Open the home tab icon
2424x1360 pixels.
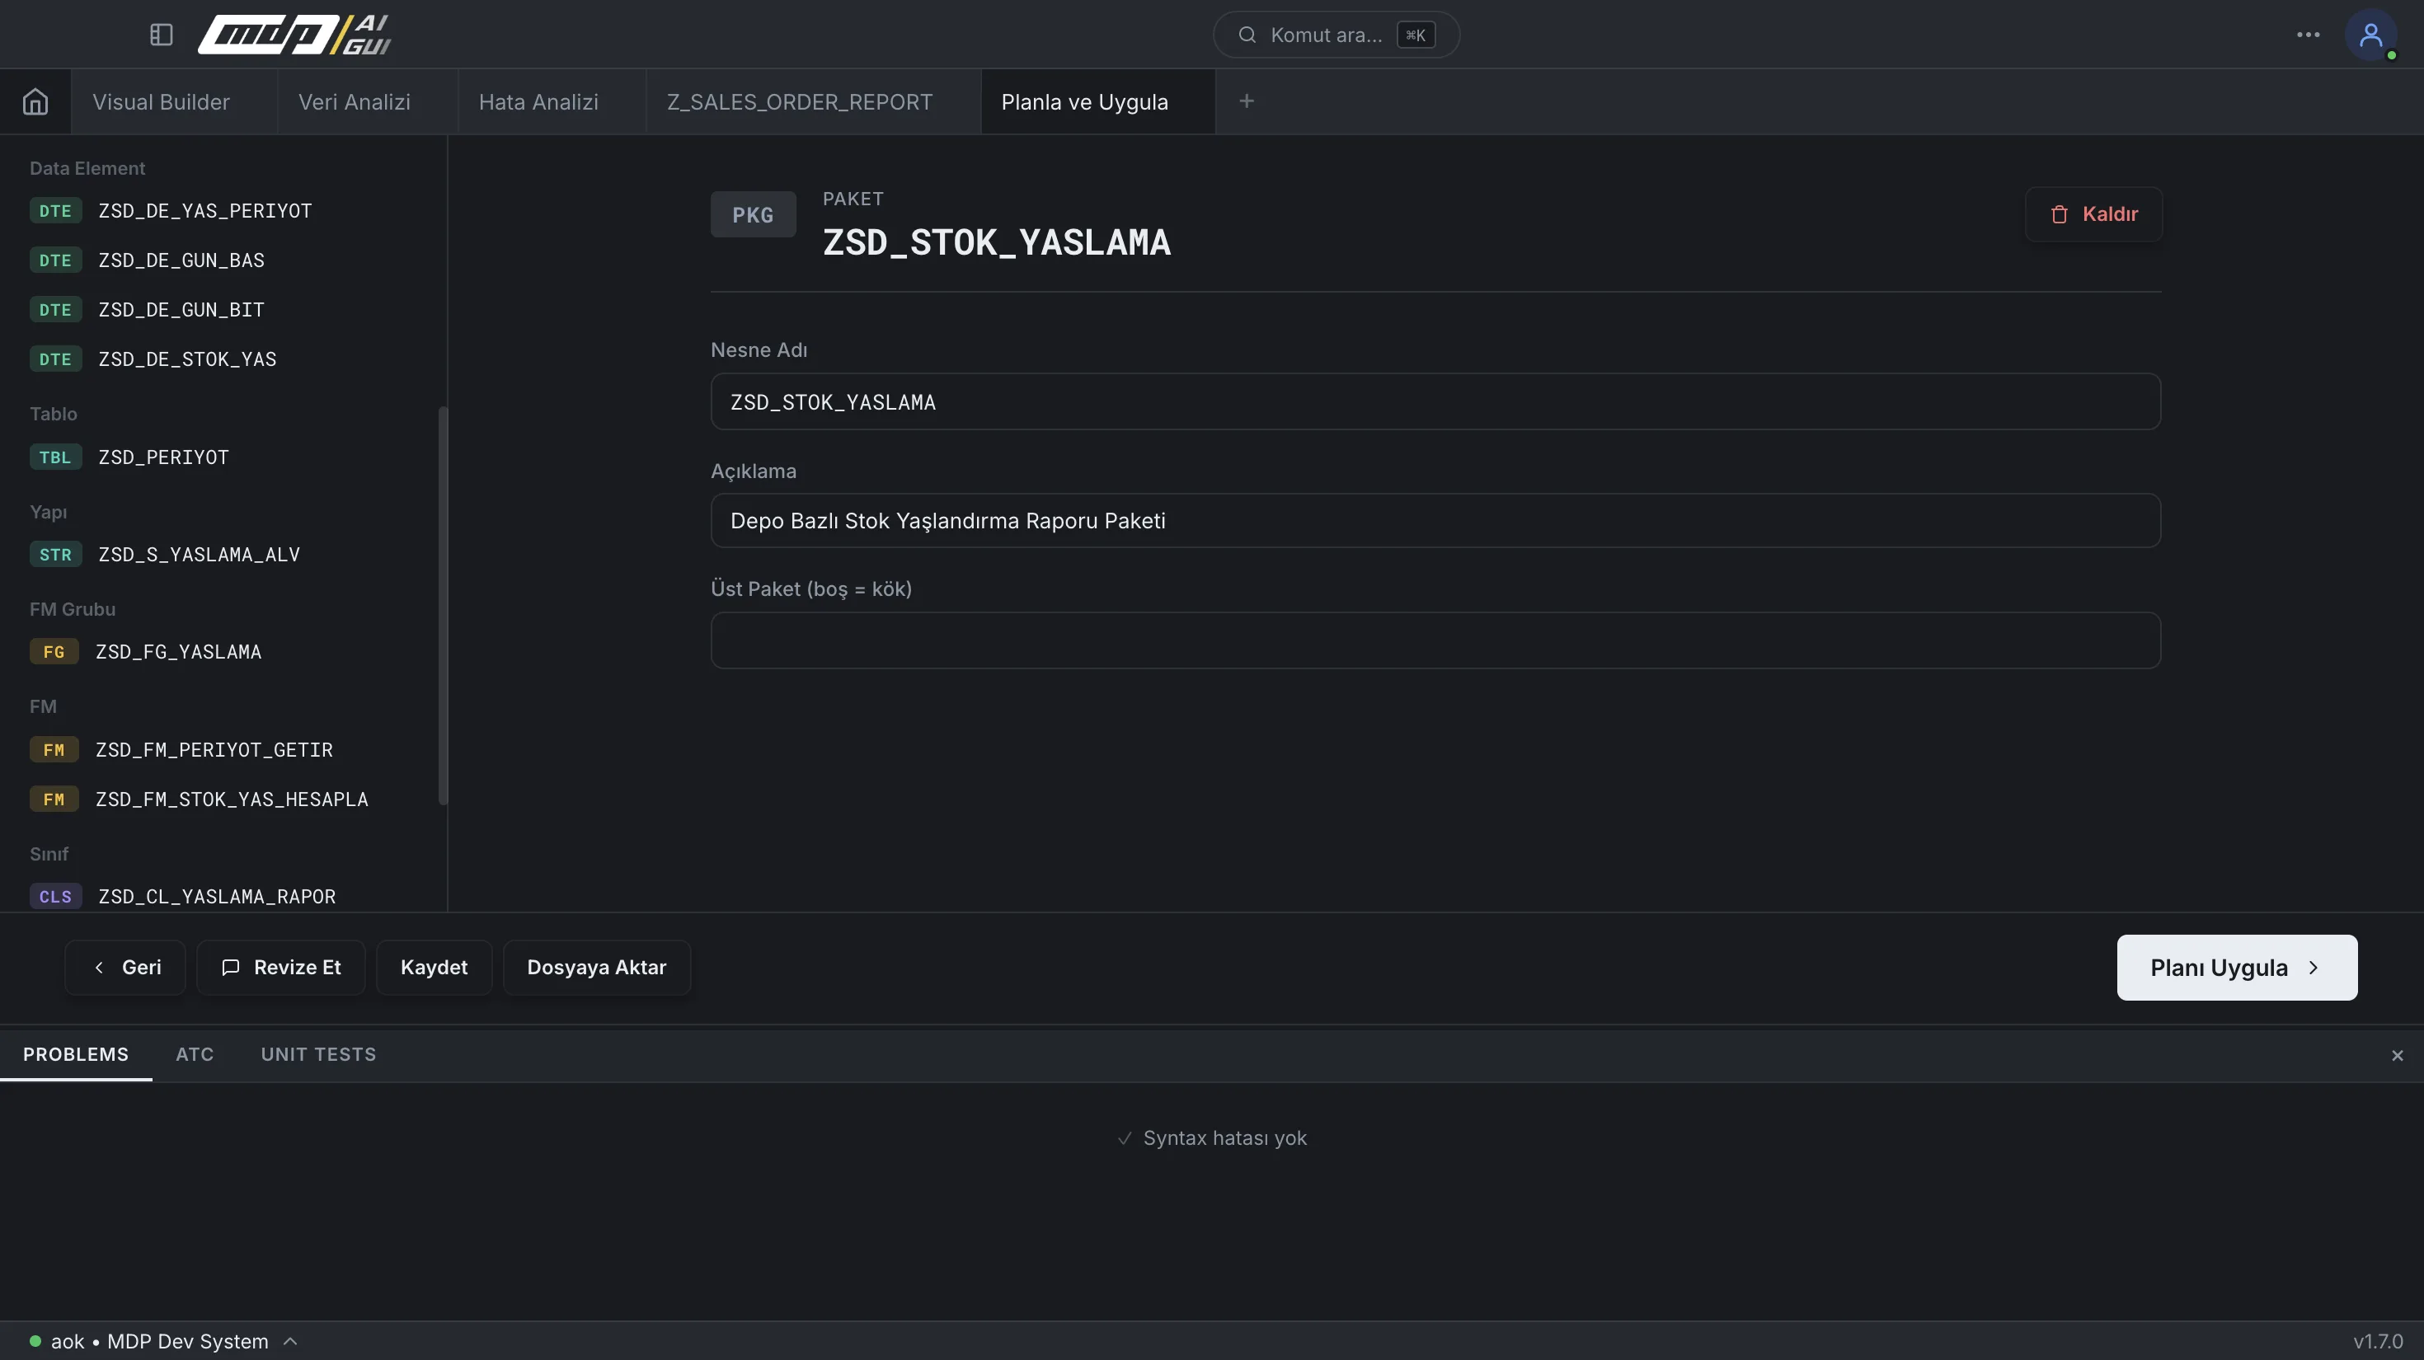point(35,101)
